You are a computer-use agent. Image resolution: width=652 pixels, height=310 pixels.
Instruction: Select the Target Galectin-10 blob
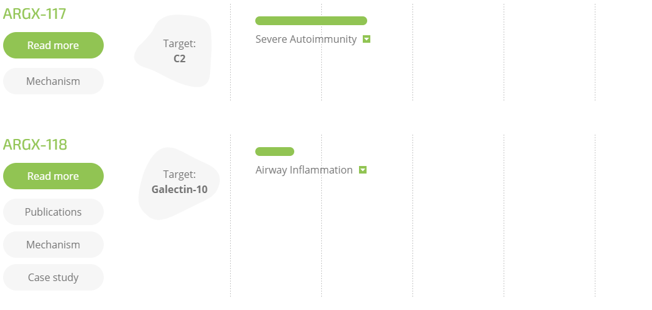tap(179, 183)
